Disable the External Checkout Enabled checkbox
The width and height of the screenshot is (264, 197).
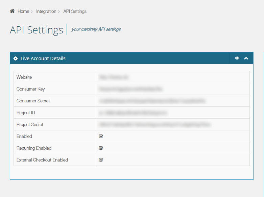[x=101, y=160]
